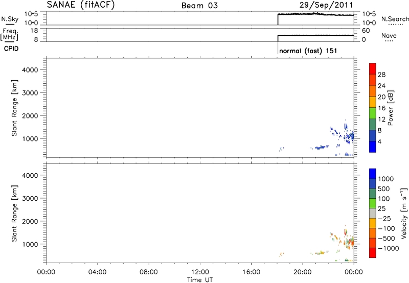Click the red bottom Velocity colorbar segment
The height and width of the screenshot is (283, 409).
(x=373, y=253)
